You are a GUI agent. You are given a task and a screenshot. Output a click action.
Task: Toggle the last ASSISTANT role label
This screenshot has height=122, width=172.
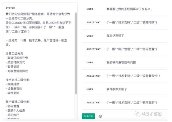pos(93,103)
